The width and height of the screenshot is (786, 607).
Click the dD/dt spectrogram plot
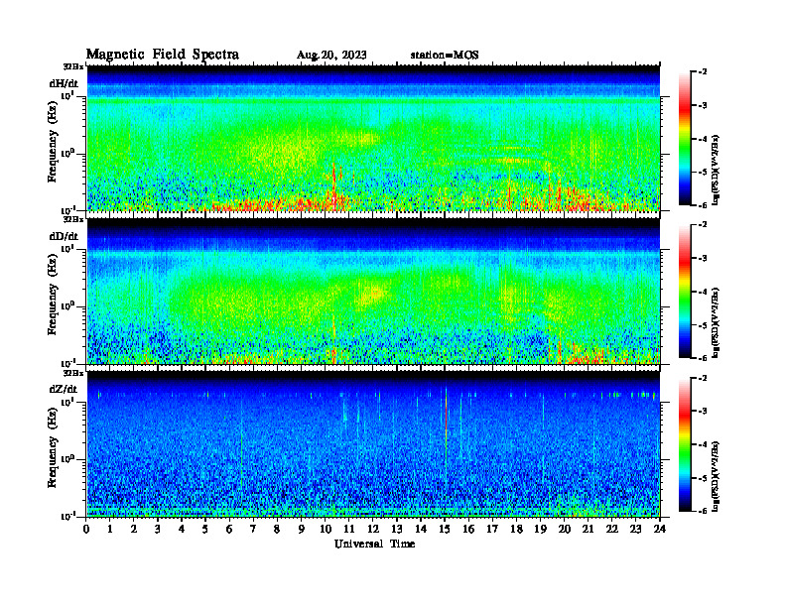coord(373,291)
